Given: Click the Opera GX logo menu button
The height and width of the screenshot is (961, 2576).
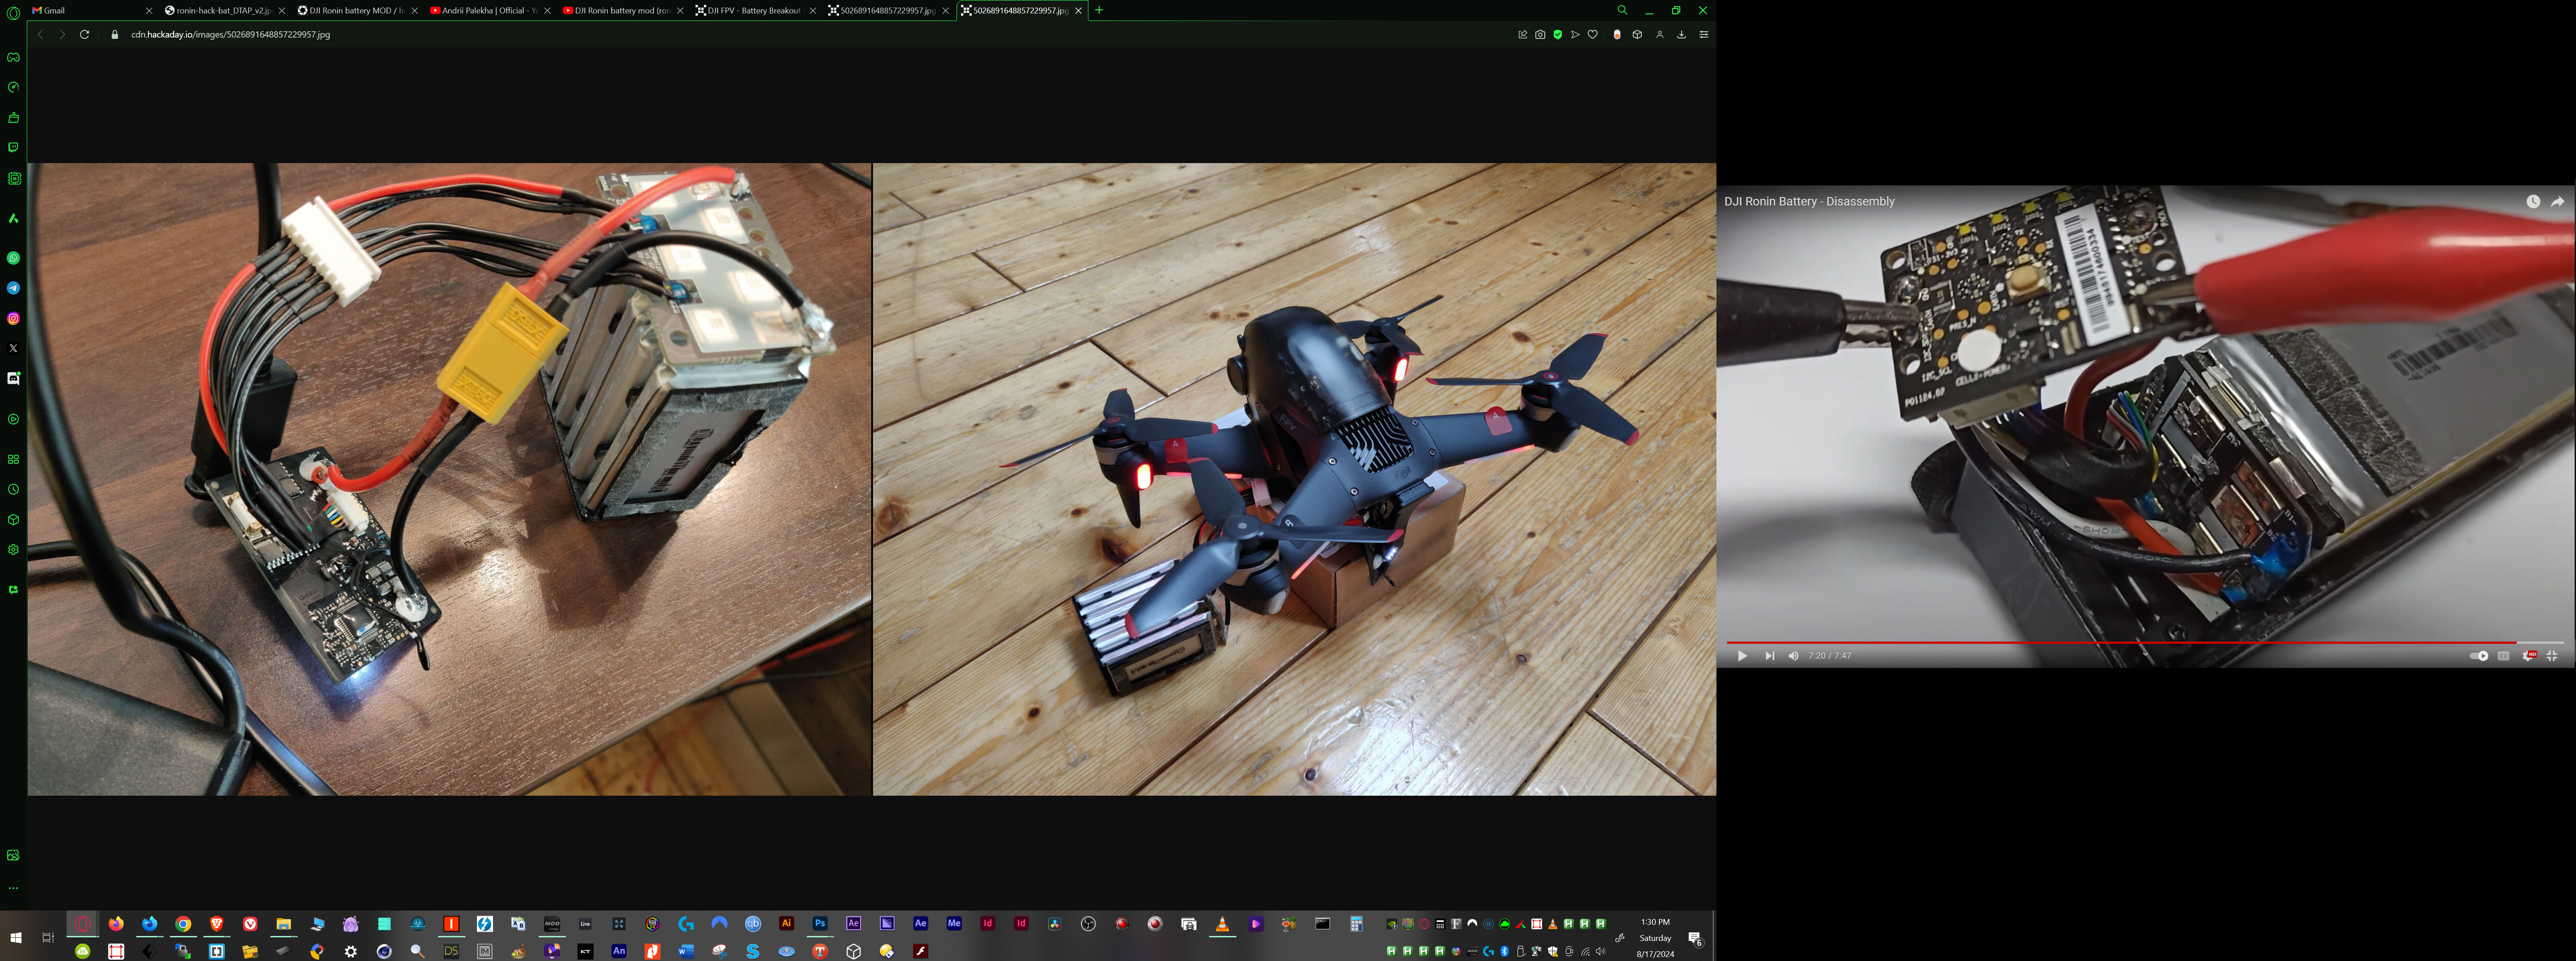Looking at the screenshot, I should pyautogui.click(x=13, y=13).
